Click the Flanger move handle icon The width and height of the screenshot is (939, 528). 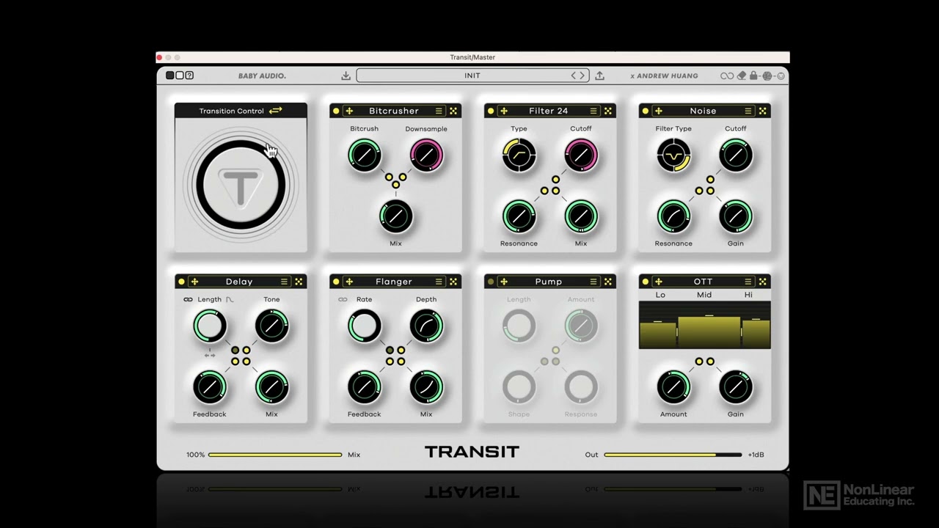[x=349, y=282]
